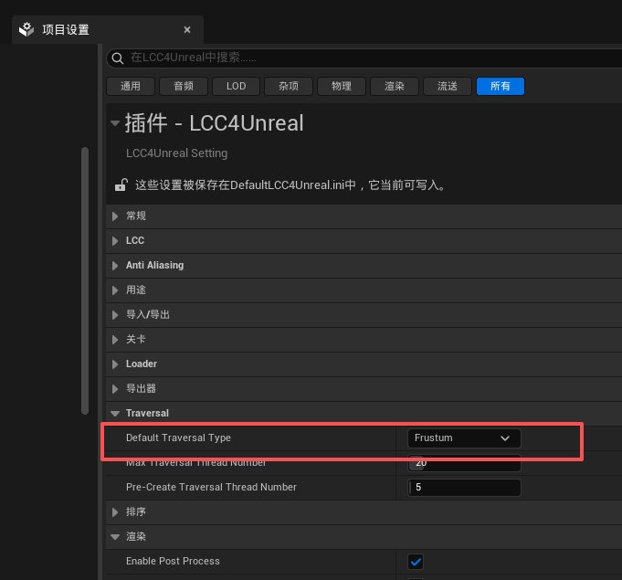Collapse the 渲染 category section
Image resolution: width=622 pixels, height=580 pixels.
pos(115,537)
